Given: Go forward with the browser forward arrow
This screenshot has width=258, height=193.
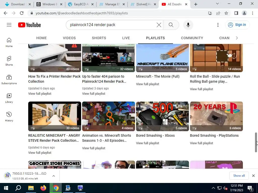Looking at the screenshot, I should click(14, 13).
